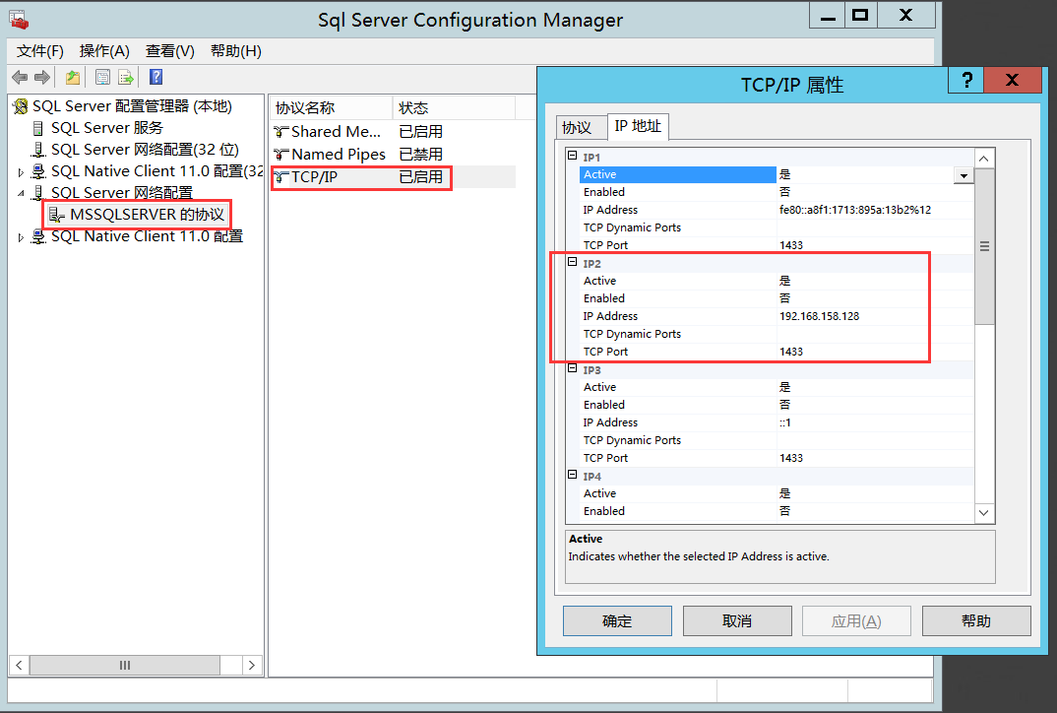Click the 已禁用 status of Named Pipes

(x=420, y=155)
